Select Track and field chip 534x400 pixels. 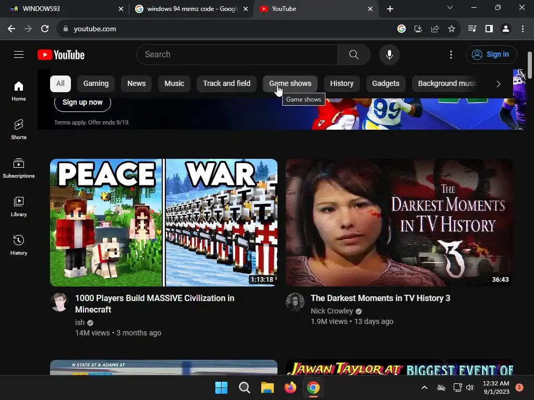point(226,84)
